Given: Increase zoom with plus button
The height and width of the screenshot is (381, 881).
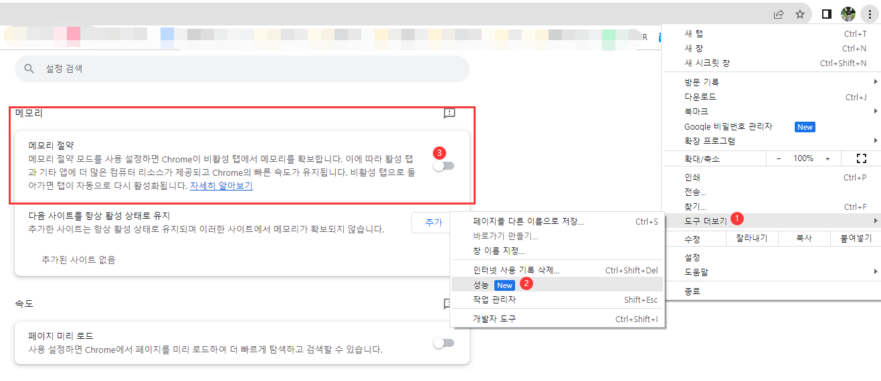Looking at the screenshot, I should [827, 158].
